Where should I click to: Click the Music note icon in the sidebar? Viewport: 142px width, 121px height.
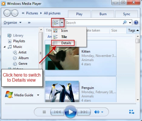[x=10, y=47]
